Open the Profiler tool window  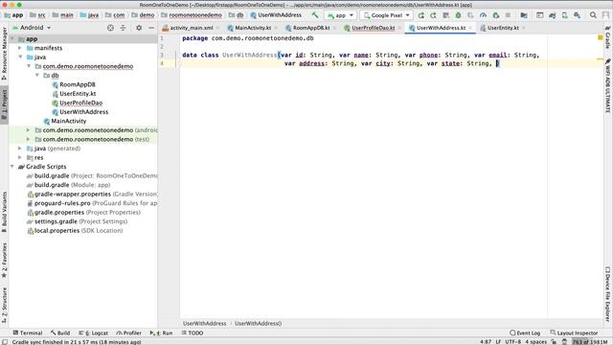pyautogui.click(x=128, y=333)
